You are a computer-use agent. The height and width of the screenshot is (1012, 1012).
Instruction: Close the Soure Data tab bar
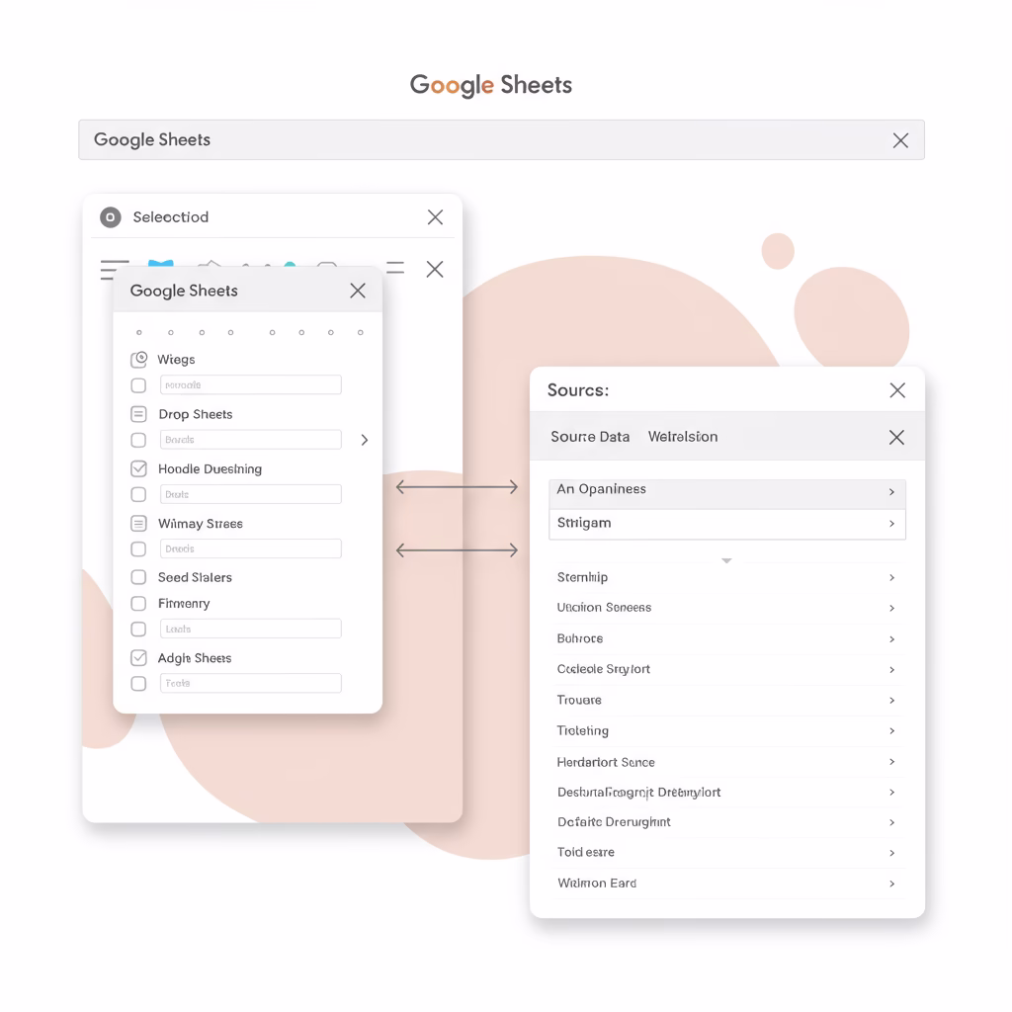tap(896, 437)
